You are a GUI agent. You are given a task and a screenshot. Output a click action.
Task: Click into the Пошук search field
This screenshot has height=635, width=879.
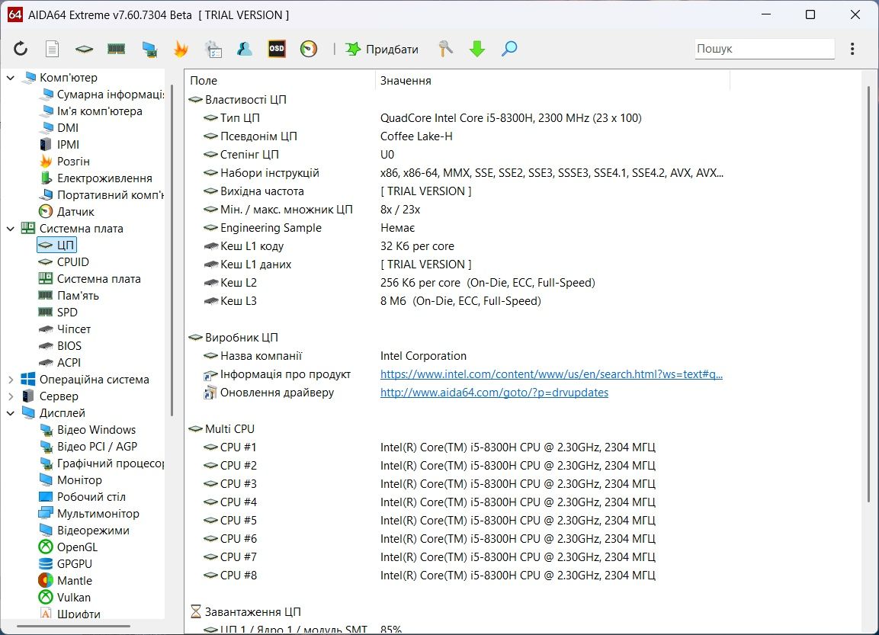[x=765, y=49]
